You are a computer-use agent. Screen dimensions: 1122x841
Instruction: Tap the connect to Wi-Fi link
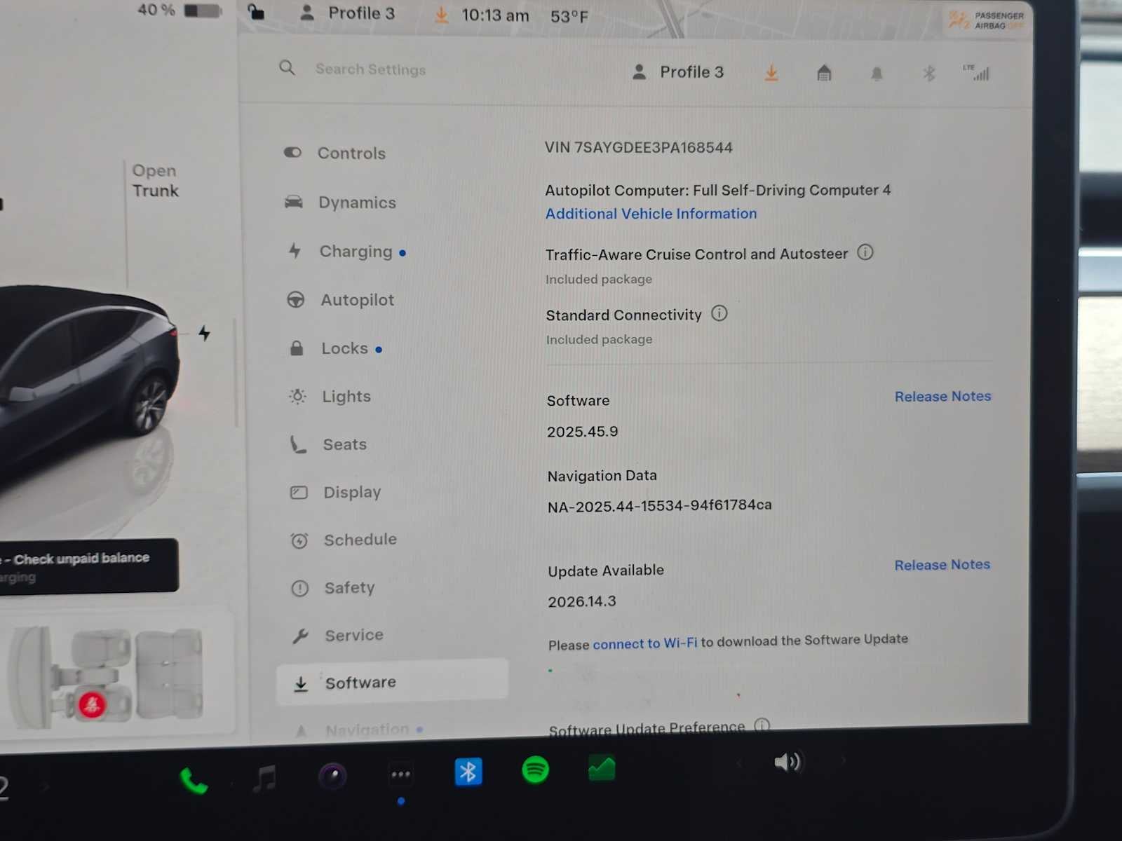coord(644,643)
